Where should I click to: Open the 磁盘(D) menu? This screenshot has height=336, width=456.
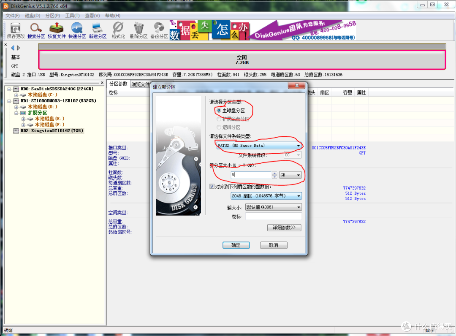(32, 15)
